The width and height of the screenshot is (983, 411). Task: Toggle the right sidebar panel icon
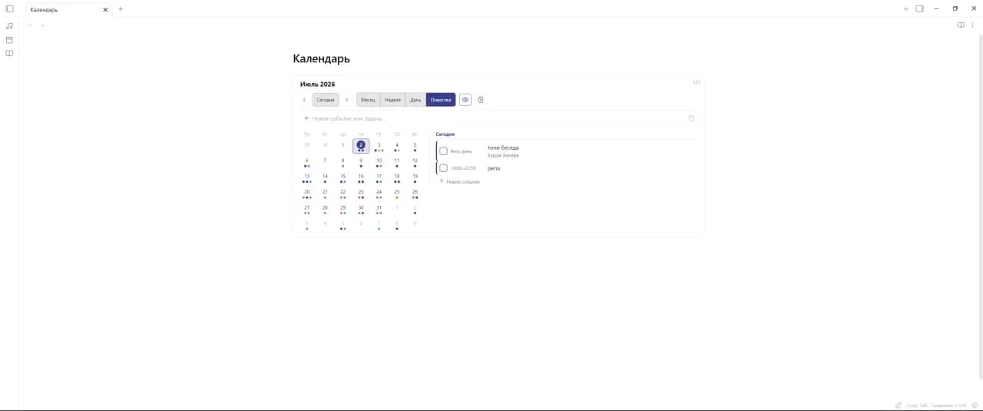(x=919, y=8)
